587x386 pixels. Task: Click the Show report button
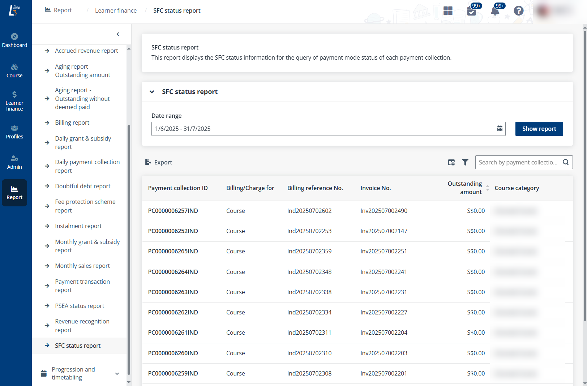tap(539, 129)
